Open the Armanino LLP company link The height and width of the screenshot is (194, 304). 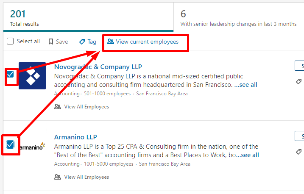tap(75, 137)
